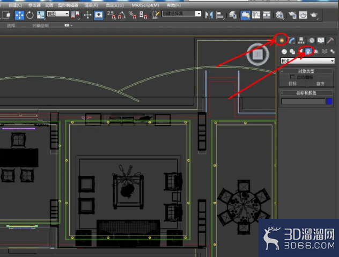The image size is (339, 257).
Task: Select the Move tool in toolbar
Action: 19,15
